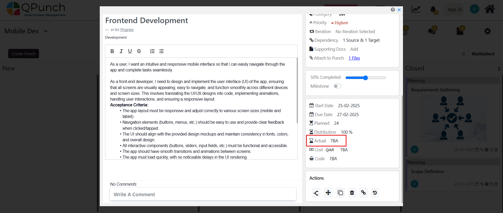Toggle bold formatting in the editor

pos(112,51)
